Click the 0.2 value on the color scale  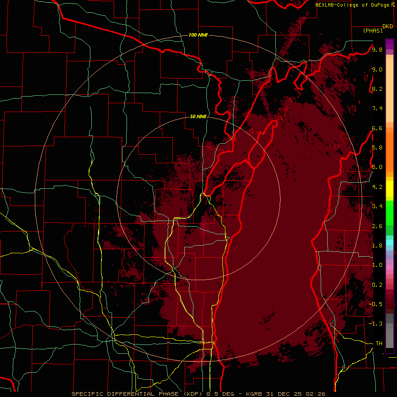click(x=377, y=285)
